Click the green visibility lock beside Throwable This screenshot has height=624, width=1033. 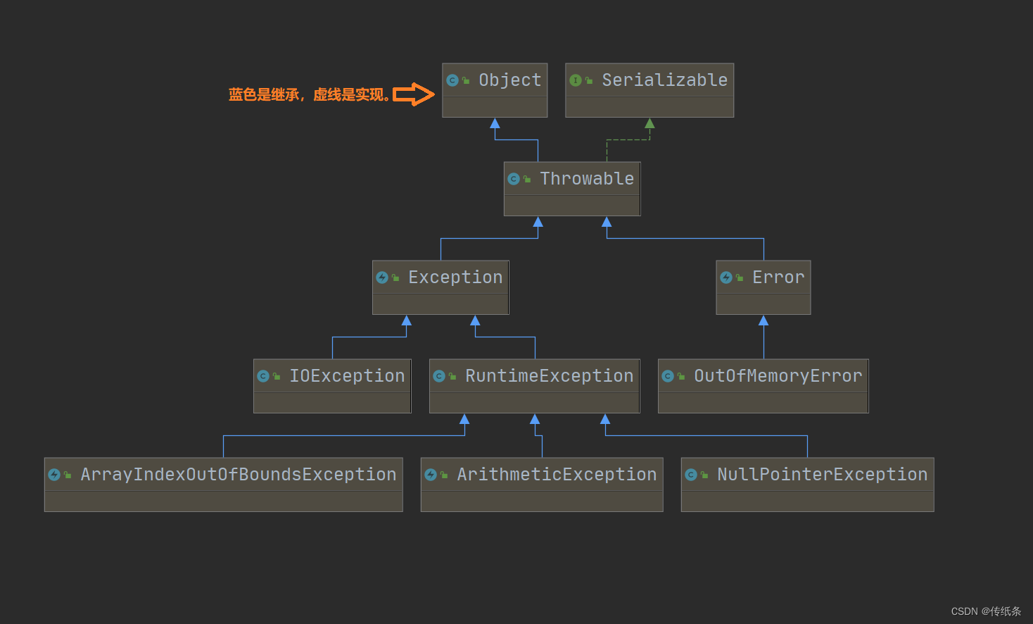[x=527, y=180]
